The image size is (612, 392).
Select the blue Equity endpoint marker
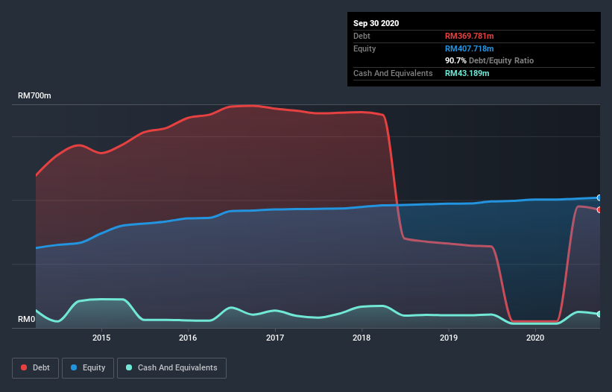599,197
